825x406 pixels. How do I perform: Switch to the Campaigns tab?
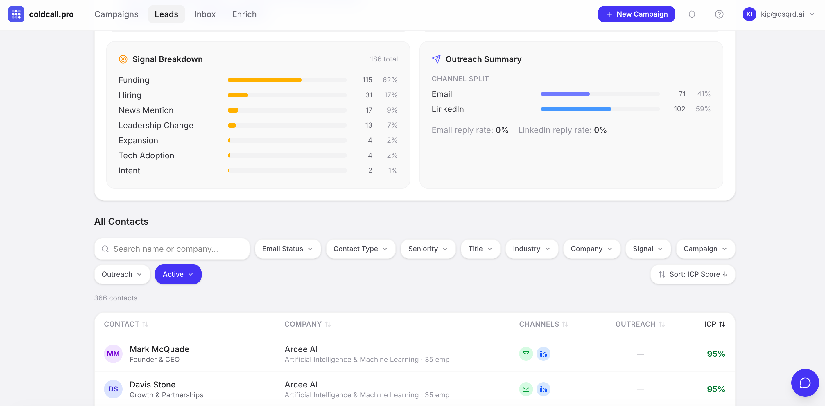[x=116, y=14]
